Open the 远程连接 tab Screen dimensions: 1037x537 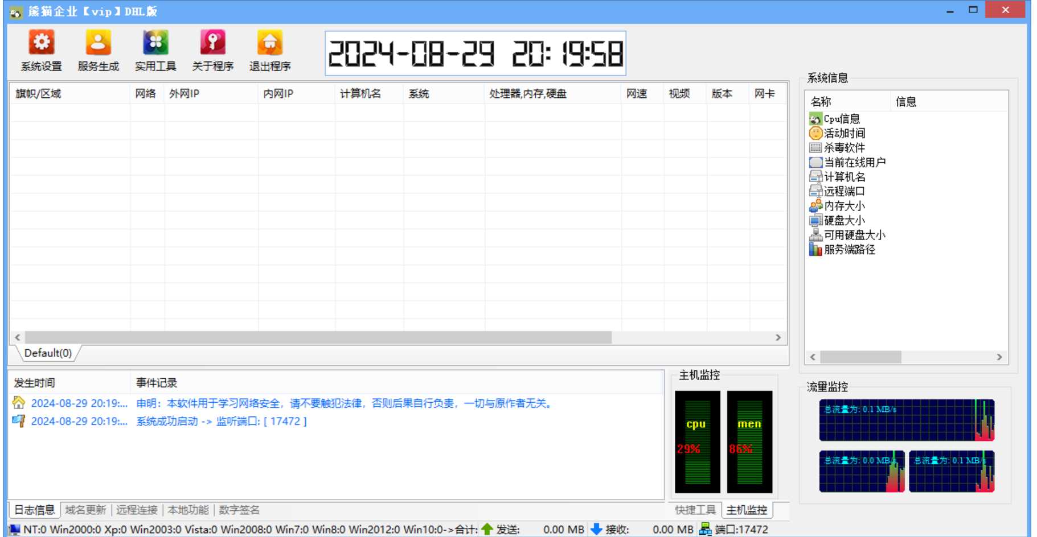137,510
